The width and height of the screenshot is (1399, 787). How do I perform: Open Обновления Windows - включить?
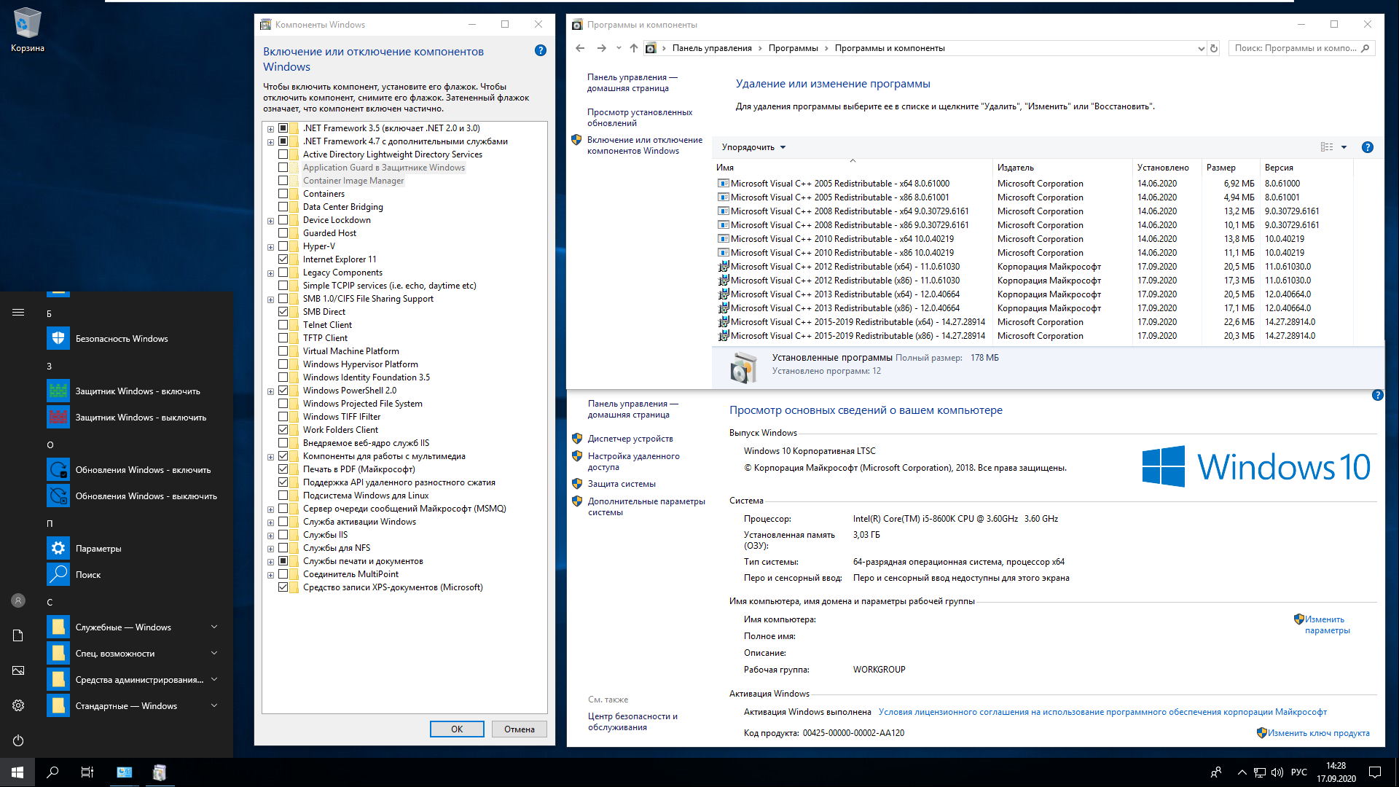[58, 469]
